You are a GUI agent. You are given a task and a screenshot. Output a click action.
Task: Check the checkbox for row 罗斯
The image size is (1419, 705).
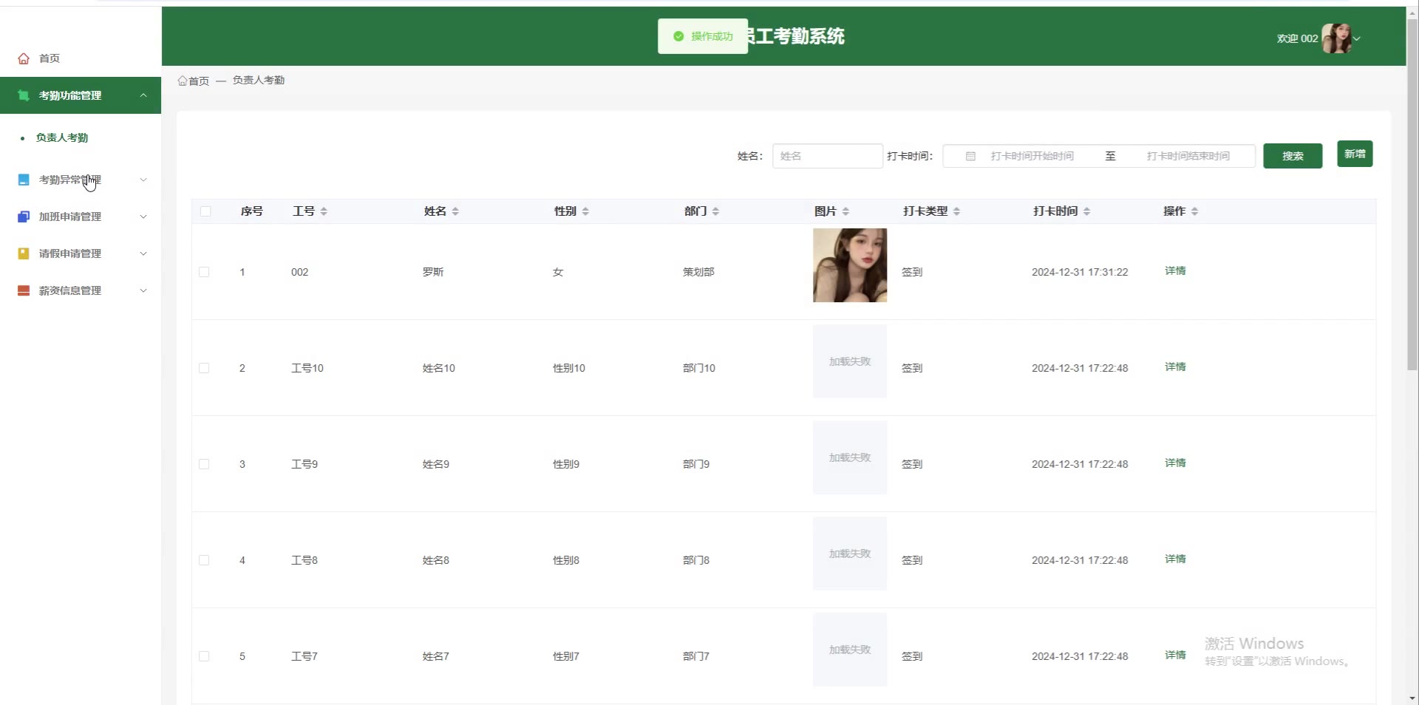(204, 272)
